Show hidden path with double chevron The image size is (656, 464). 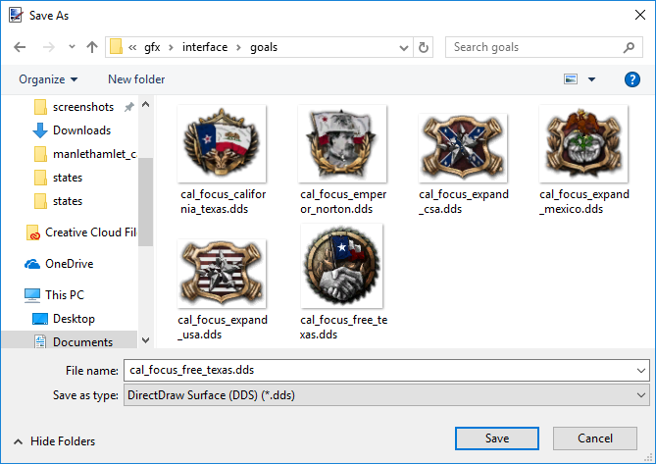(x=132, y=47)
